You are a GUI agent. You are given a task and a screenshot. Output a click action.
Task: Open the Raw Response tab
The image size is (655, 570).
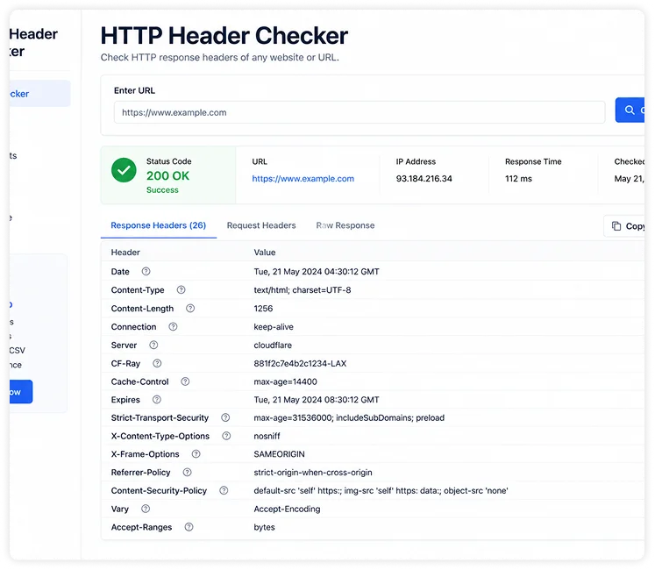(345, 225)
